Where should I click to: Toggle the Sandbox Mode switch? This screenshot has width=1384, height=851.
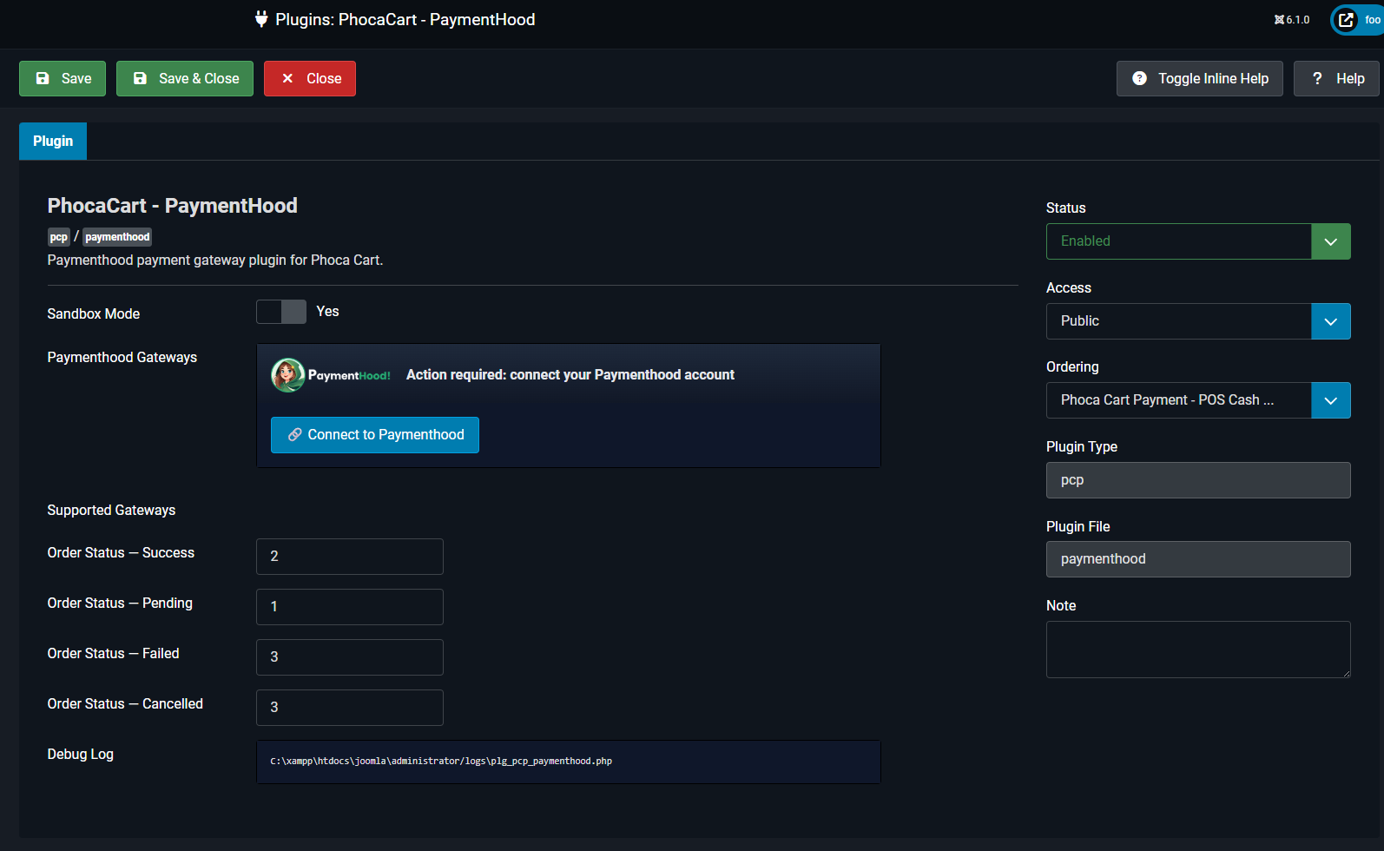click(281, 312)
